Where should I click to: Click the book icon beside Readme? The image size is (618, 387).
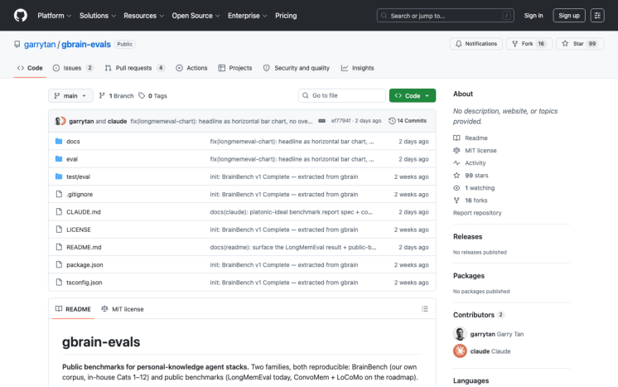[x=456, y=138]
